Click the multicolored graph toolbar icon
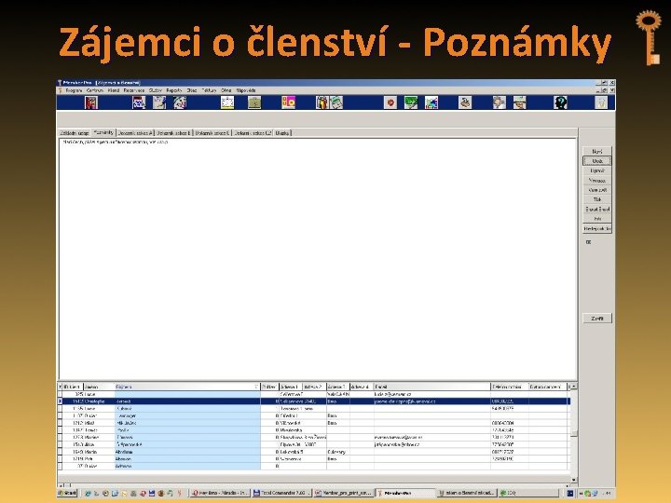Viewport: 671px width, 503px height. (431, 102)
